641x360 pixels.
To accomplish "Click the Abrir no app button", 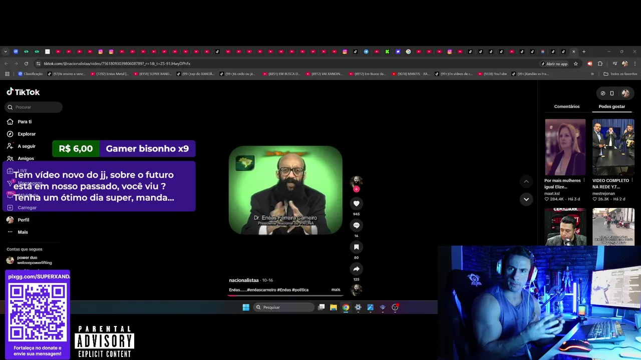I will pyautogui.click(x=554, y=63).
